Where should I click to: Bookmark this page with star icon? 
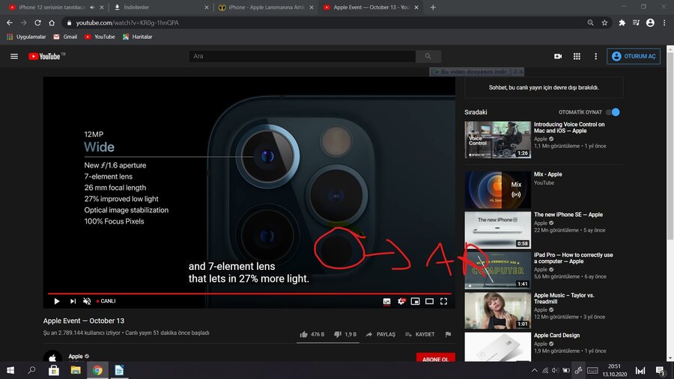tap(604, 22)
